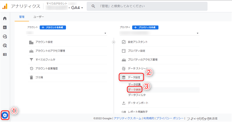232x122 pixels.
Task: Click the circular arrow between the account and property columns
Action: tap(113, 42)
